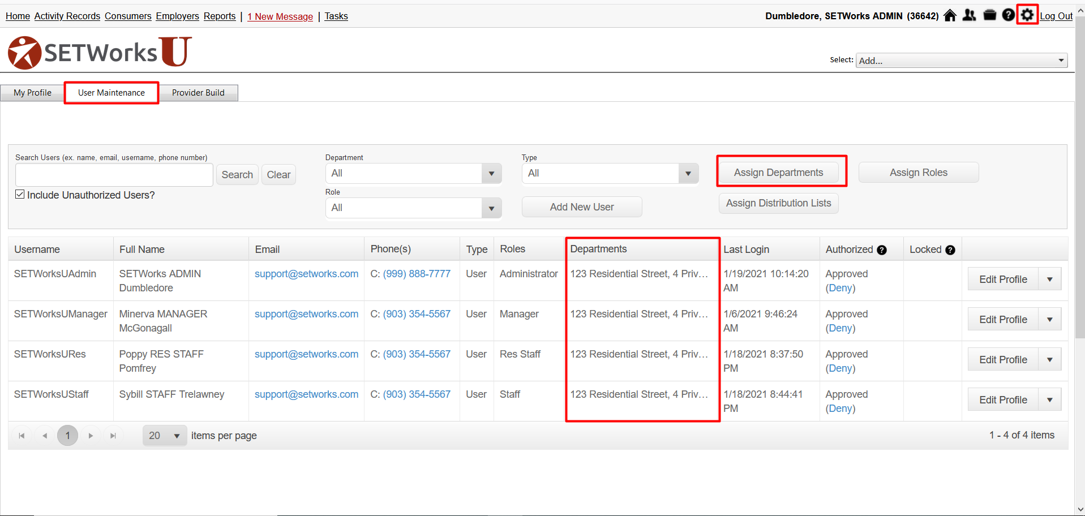Click the Locked column help icon
Screen dimensions: 1085x516
[950, 250]
